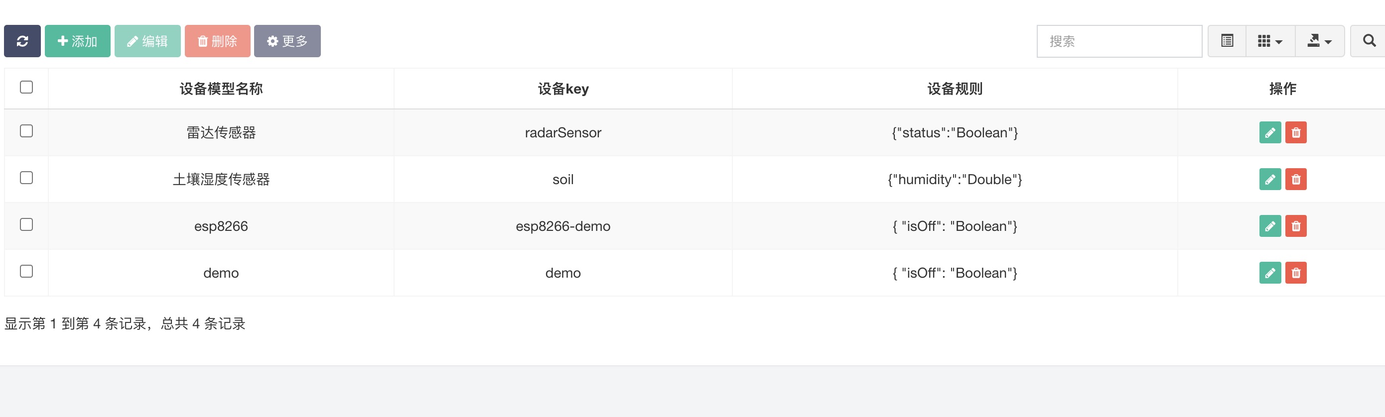Screen dimensions: 1385x417
Task: Delete the esp8266 row using trash icon
Action: (x=1296, y=226)
